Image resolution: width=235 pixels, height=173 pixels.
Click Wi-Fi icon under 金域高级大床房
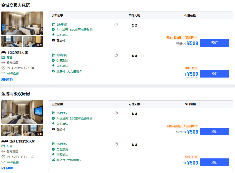(x=3, y=73)
